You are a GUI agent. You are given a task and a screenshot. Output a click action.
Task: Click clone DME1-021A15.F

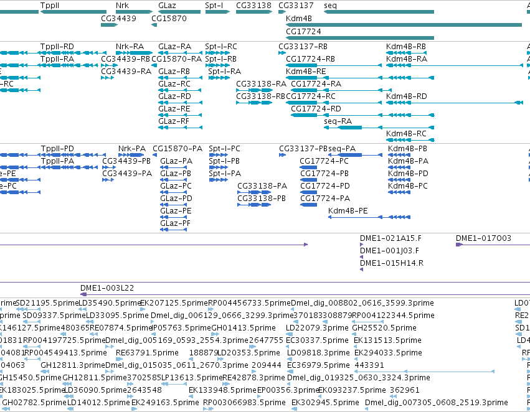point(390,238)
